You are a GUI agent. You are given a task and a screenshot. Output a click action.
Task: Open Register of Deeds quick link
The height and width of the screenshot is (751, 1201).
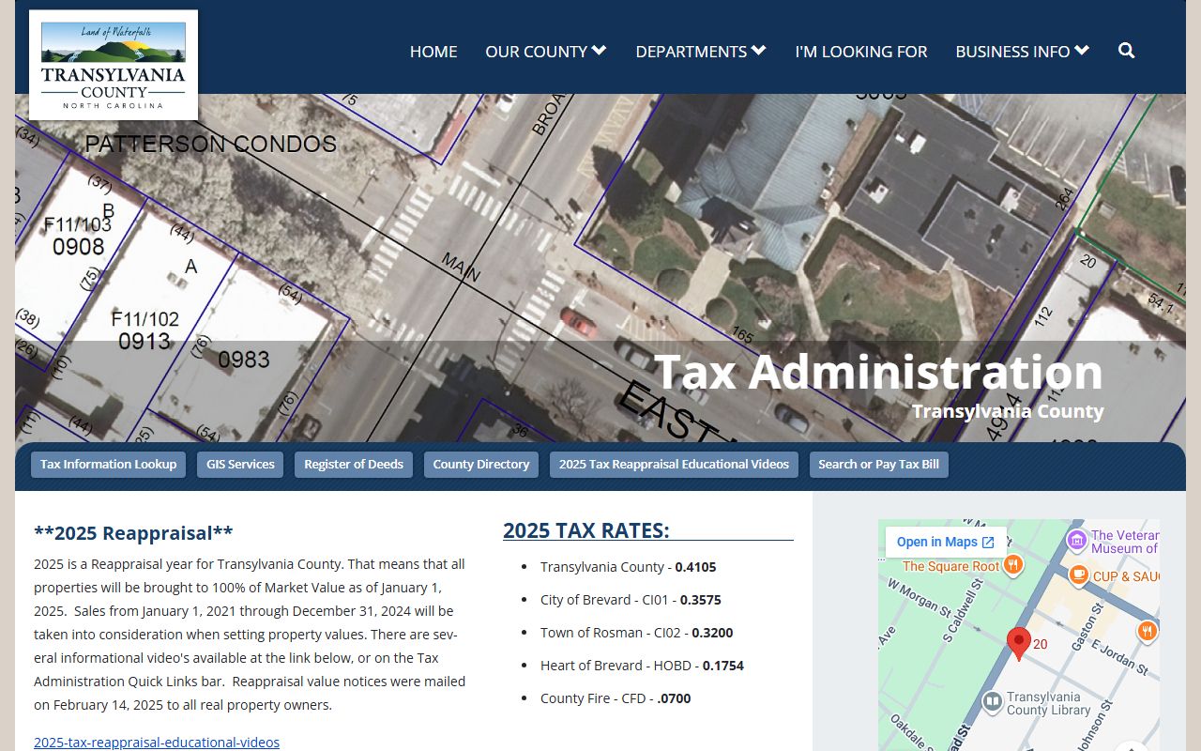click(354, 465)
